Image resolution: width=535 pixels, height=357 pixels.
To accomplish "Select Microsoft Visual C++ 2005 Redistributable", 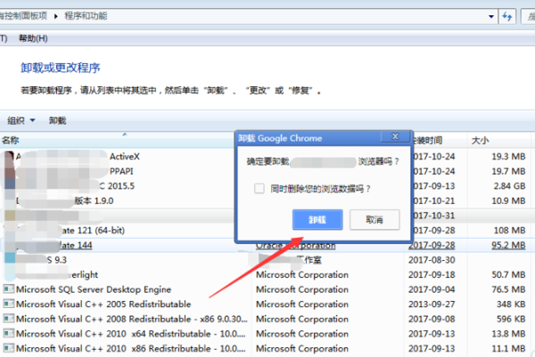I will coord(103,304).
